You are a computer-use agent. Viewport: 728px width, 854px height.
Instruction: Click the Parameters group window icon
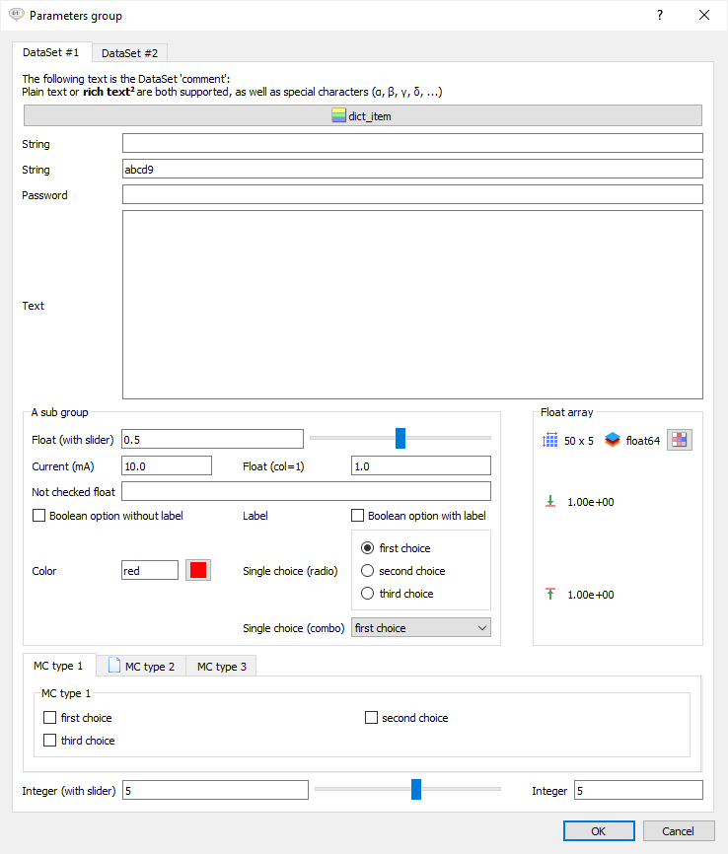pos(17,15)
